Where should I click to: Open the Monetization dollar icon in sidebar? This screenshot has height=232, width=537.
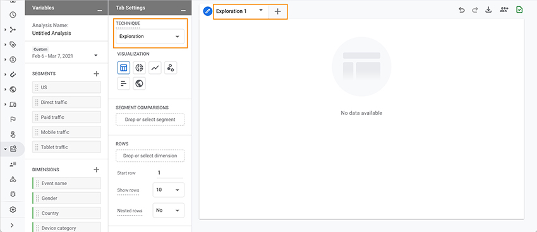click(13, 59)
